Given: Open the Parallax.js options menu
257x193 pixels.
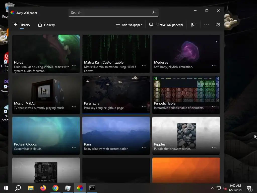Looking at the screenshot, I should pyautogui.click(x=144, y=107).
